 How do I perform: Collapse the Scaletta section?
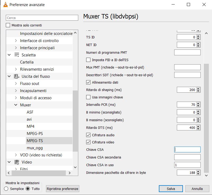[9, 55]
